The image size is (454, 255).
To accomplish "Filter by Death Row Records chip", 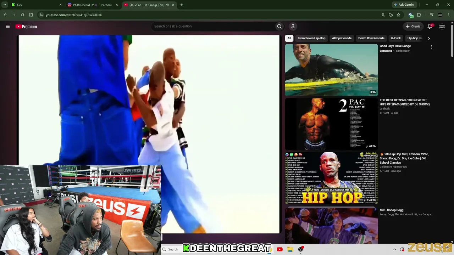I will [371, 38].
